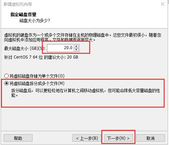
Task: Cancel the wizard with the 取消 button
Action: (150, 138)
